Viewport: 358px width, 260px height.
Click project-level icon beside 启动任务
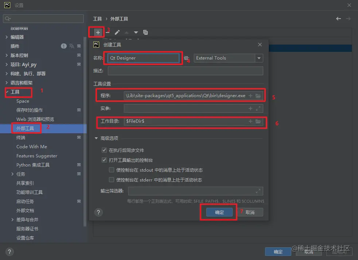coord(79,202)
